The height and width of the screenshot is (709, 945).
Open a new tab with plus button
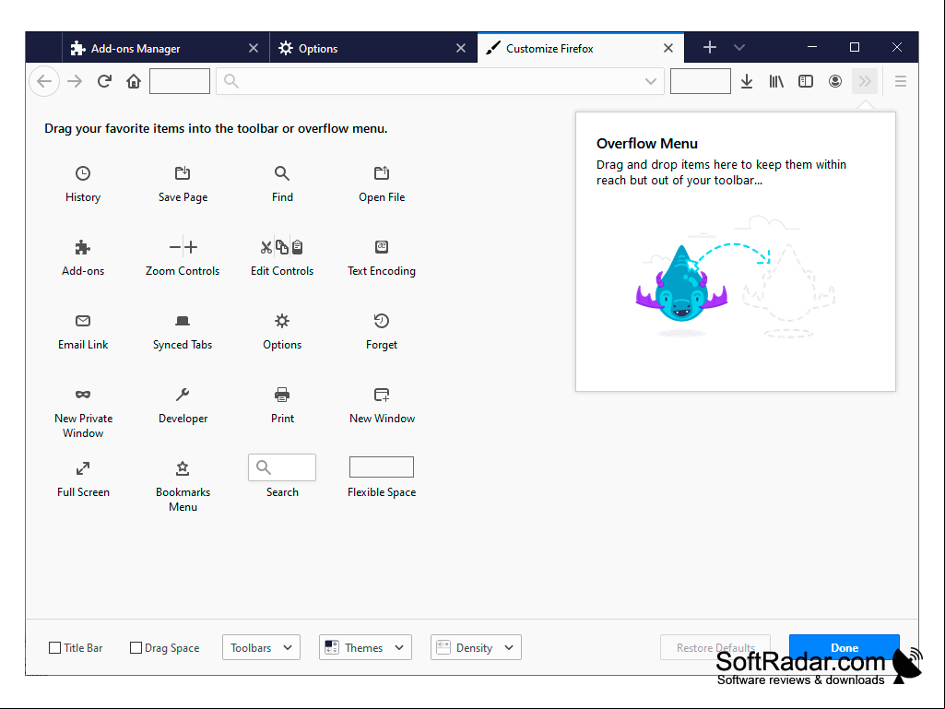[710, 48]
